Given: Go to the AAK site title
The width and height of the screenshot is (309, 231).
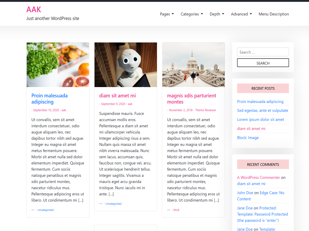Looking at the screenshot, I should point(34,9).
